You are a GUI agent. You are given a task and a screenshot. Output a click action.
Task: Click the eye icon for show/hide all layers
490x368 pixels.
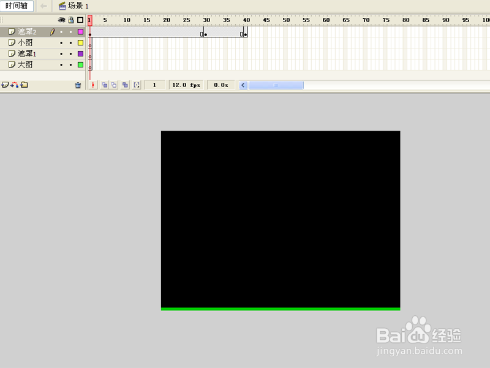[61, 20]
